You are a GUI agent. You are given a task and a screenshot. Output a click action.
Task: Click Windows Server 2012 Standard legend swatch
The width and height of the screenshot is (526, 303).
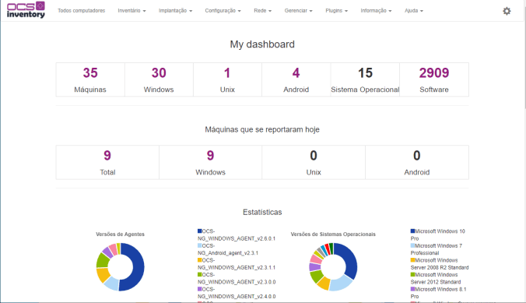412,274
